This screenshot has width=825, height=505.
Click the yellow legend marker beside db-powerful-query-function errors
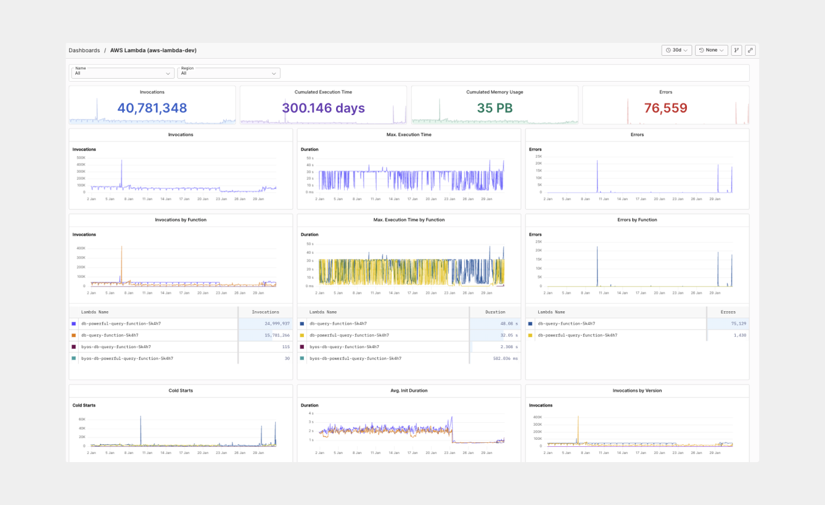coord(531,335)
